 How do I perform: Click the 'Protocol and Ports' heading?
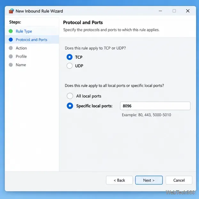(83, 22)
